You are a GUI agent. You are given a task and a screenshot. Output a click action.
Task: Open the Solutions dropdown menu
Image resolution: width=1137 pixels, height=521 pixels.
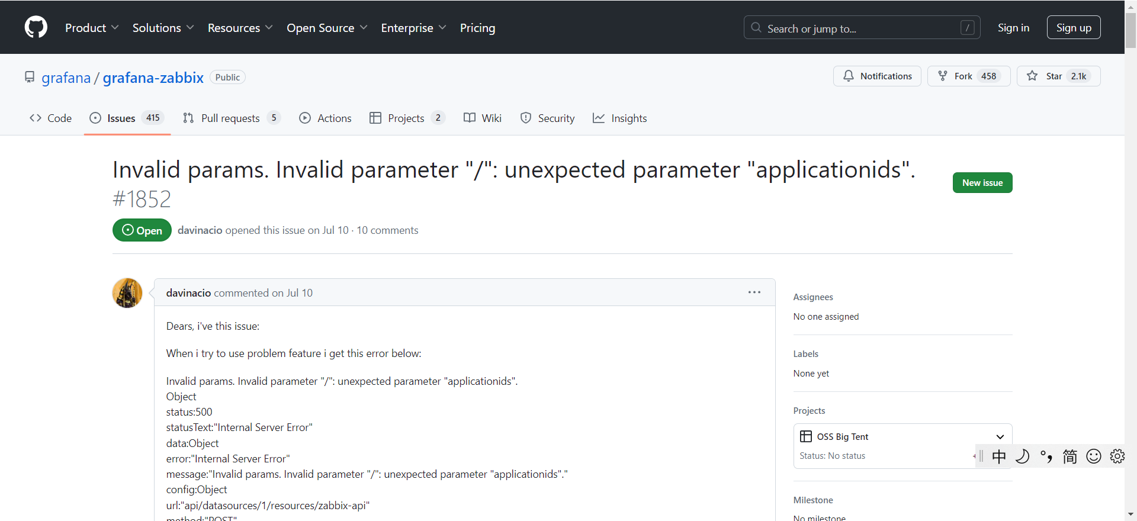tap(163, 28)
